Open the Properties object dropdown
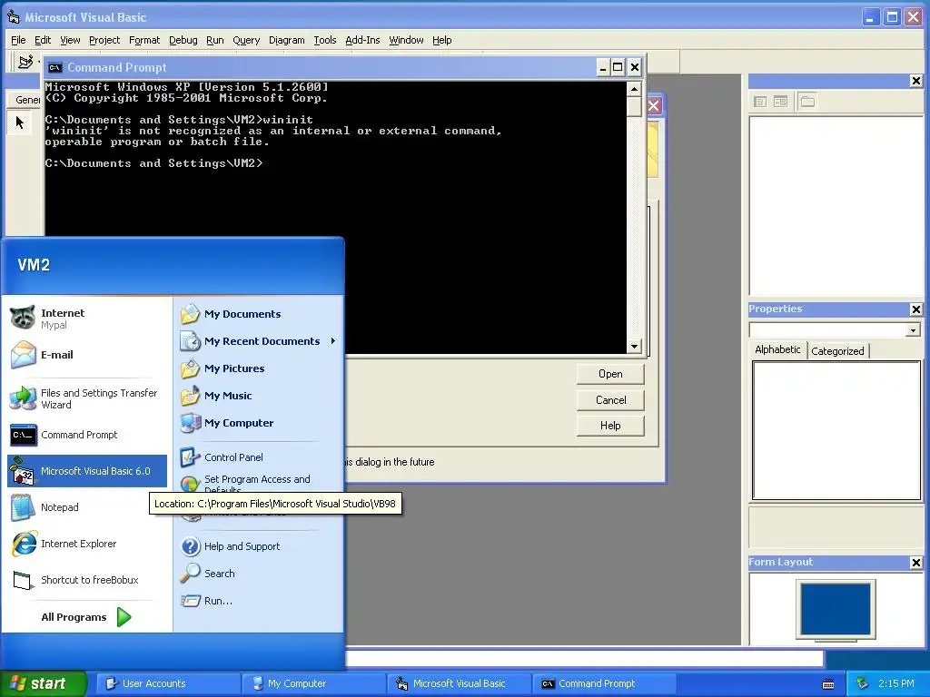Image resolution: width=930 pixels, height=697 pixels. coord(914,330)
